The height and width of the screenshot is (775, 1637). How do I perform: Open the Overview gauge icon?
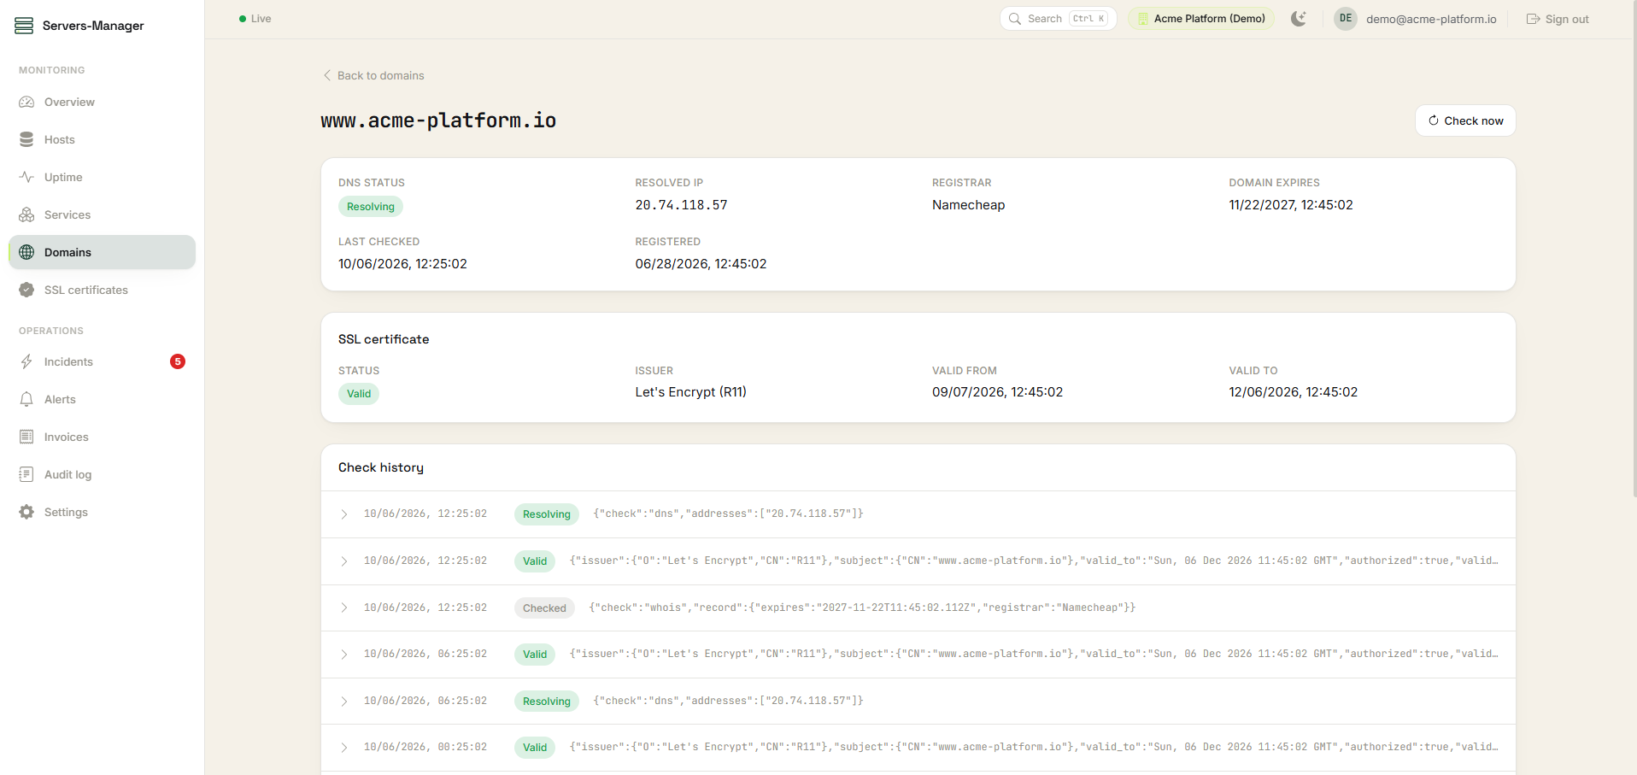pos(26,102)
